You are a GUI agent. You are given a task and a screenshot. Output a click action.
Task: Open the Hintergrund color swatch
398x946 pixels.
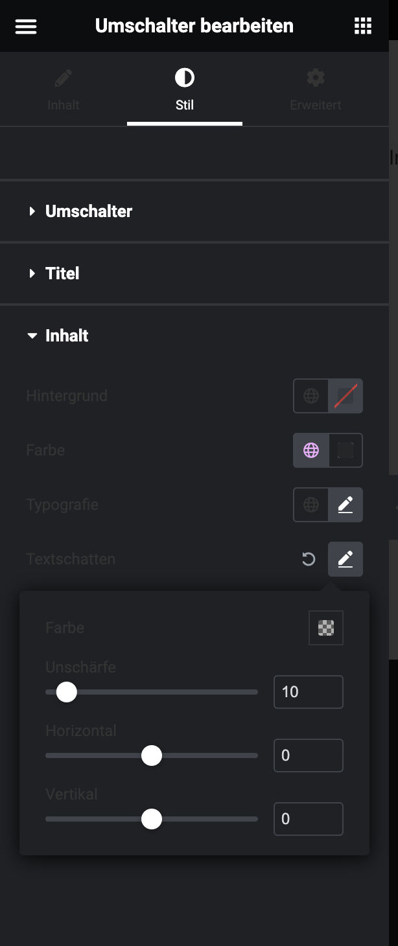(x=345, y=396)
